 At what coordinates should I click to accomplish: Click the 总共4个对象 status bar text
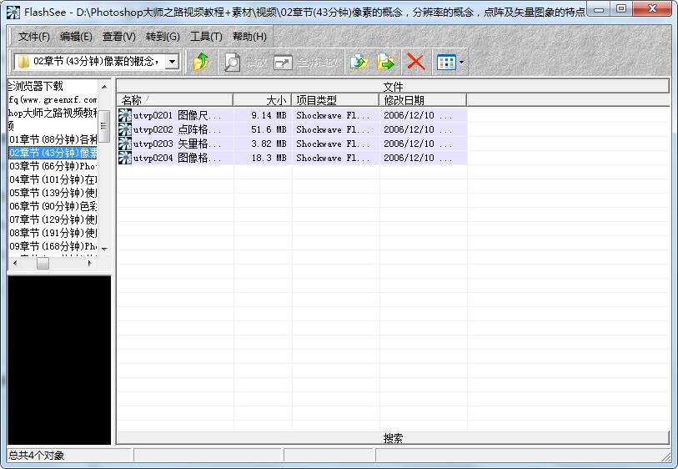pos(37,455)
